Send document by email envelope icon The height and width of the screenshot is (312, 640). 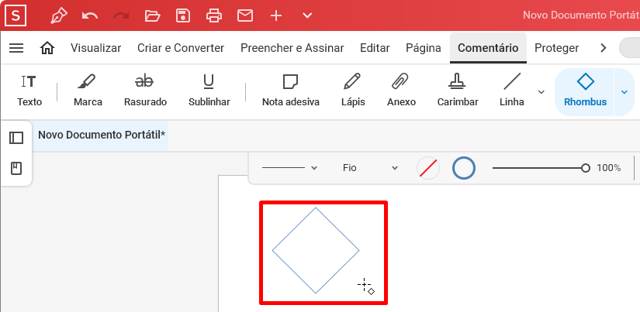click(x=245, y=16)
